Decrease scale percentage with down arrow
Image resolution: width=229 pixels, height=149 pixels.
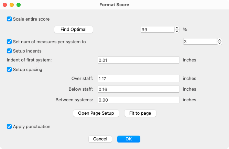click(x=177, y=31)
